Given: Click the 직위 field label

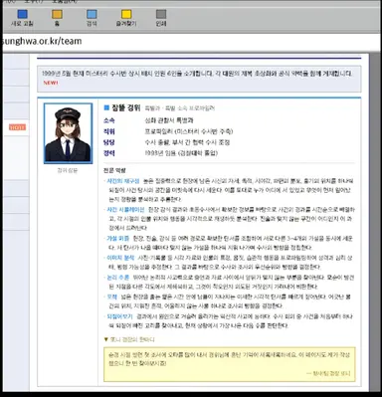Looking at the screenshot, I should point(109,131).
